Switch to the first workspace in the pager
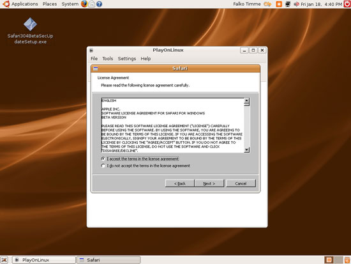 click(x=329, y=260)
